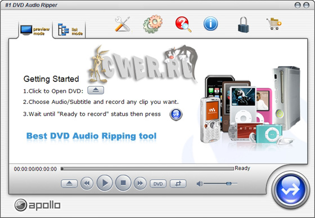Click the volume slider handle
This screenshot has height=218, width=315.
[x=228, y=184]
